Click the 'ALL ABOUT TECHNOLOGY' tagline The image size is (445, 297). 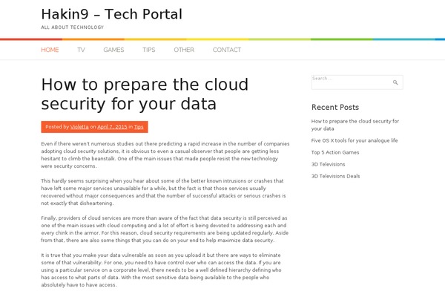pyautogui.click(x=73, y=27)
